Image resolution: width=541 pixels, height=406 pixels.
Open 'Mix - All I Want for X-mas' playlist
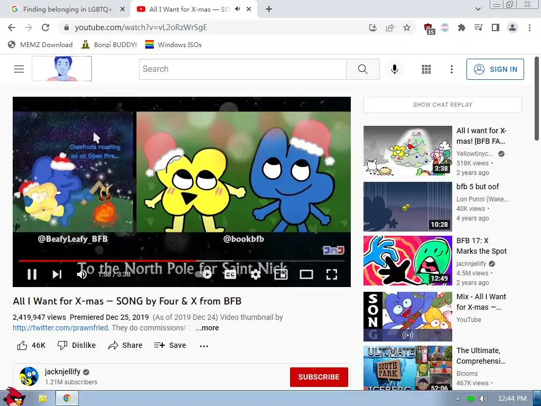tap(407, 317)
